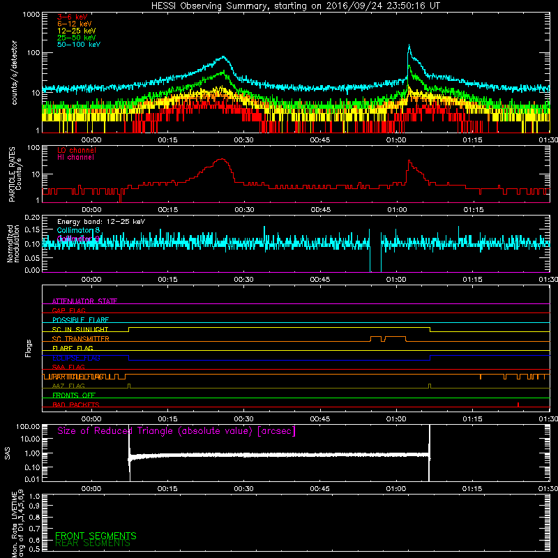Screen dimensions: 558x558
Task: Click the SC TRANSMITTER flag label
Action: pyautogui.click(x=80, y=339)
